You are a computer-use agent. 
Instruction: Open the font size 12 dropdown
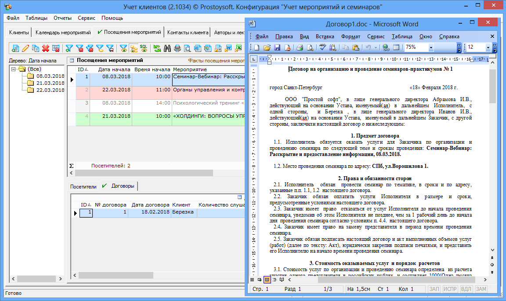[488, 47]
